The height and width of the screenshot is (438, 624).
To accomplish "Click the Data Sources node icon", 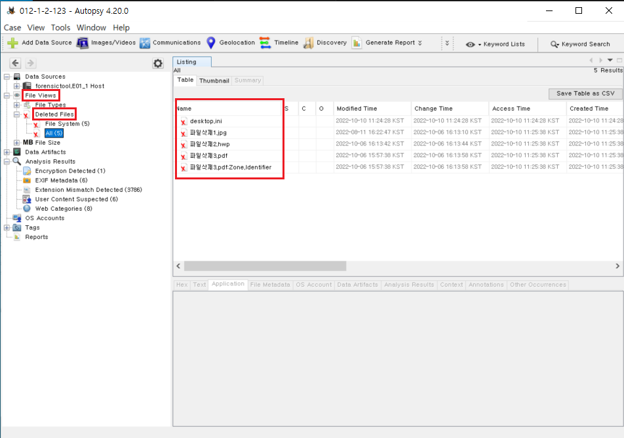I will click(x=17, y=77).
